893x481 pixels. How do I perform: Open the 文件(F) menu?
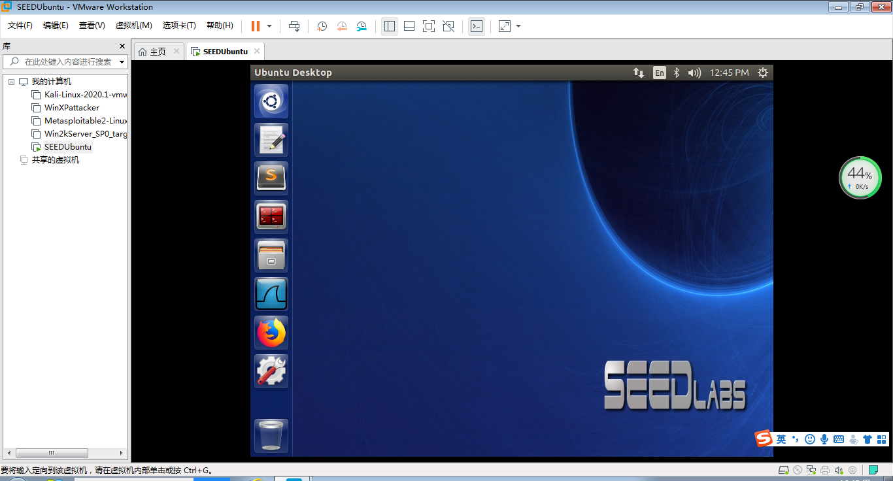(20, 25)
